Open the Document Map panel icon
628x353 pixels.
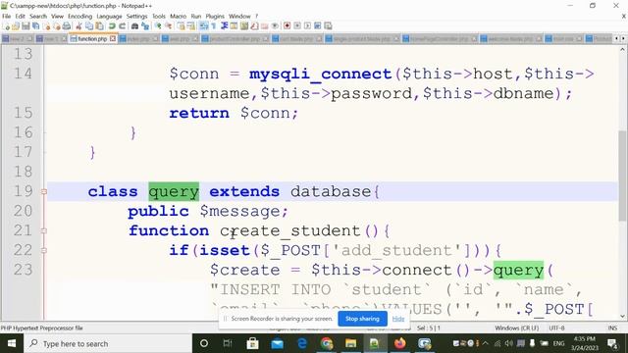243,26
